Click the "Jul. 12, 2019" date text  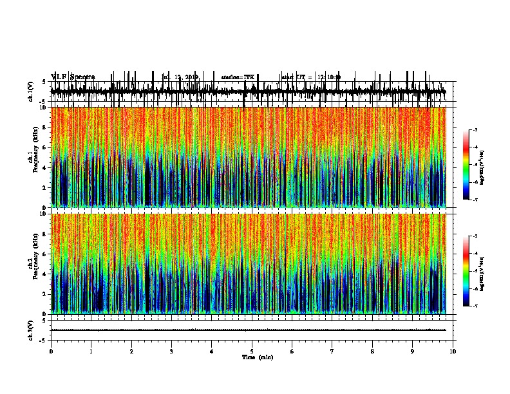pyautogui.click(x=180, y=77)
